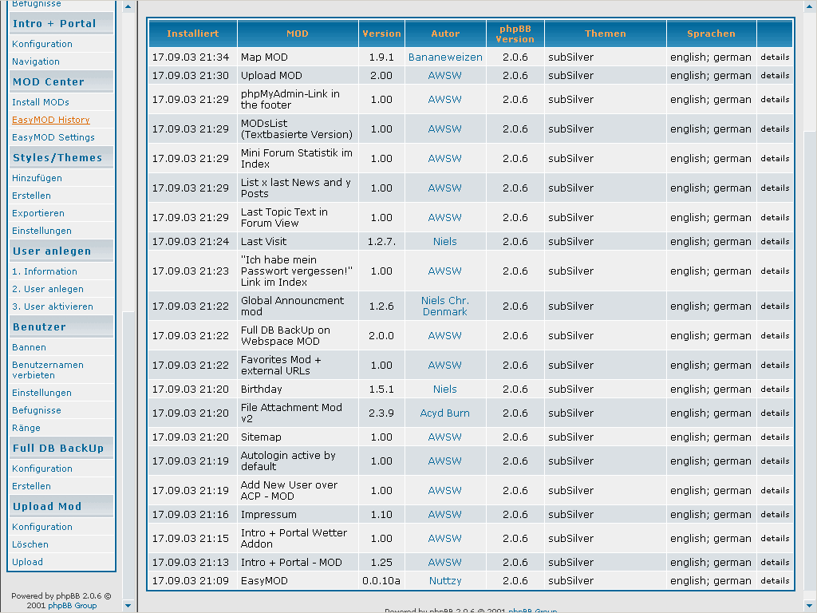The image size is (817, 613).
Task: Open Konfiguration under Full DB BackUp
Action: pyautogui.click(x=42, y=469)
